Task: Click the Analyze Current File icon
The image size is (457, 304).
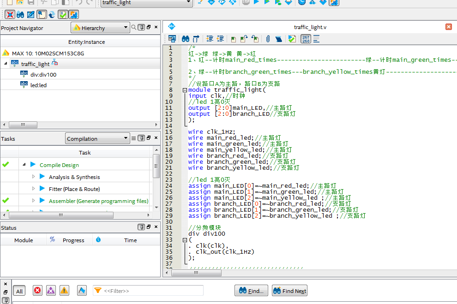Action: 292,39
